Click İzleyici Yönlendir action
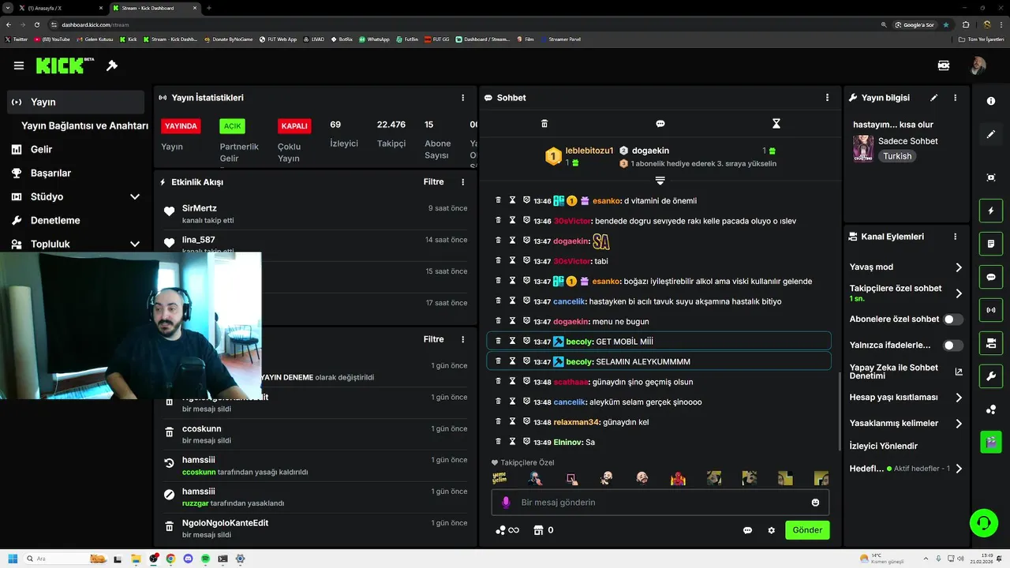This screenshot has height=568, width=1010. pos(884,446)
